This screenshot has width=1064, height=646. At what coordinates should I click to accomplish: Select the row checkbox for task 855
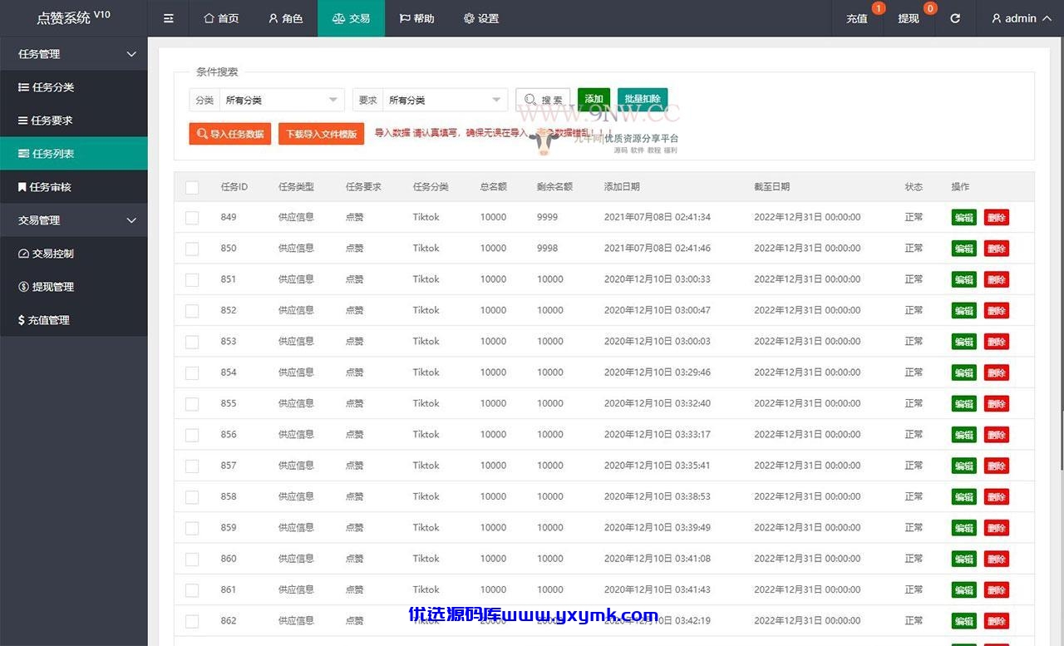coord(192,404)
